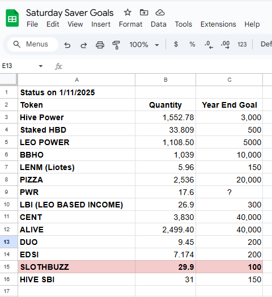The width and height of the screenshot is (272, 297).
Task: Select the quantity cell 33.809
Action: (x=165, y=130)
